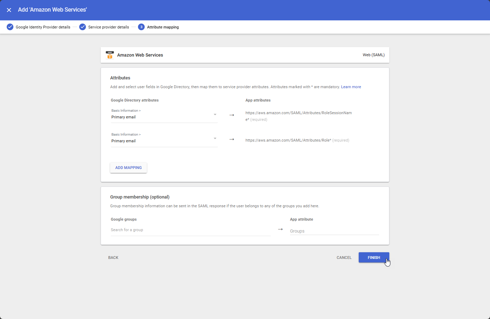Click the Service provider details checkmark icon

[83, 27]
